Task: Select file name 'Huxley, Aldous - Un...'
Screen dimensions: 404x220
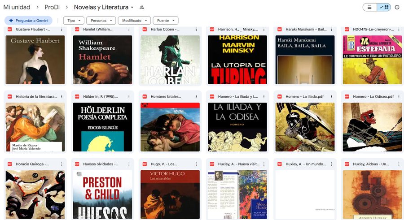Action: [371, 164]
